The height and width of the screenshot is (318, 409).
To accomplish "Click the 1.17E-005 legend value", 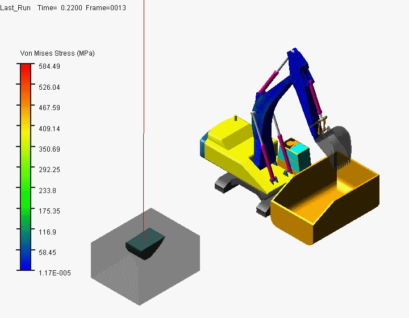I will [x=55, y=273].
